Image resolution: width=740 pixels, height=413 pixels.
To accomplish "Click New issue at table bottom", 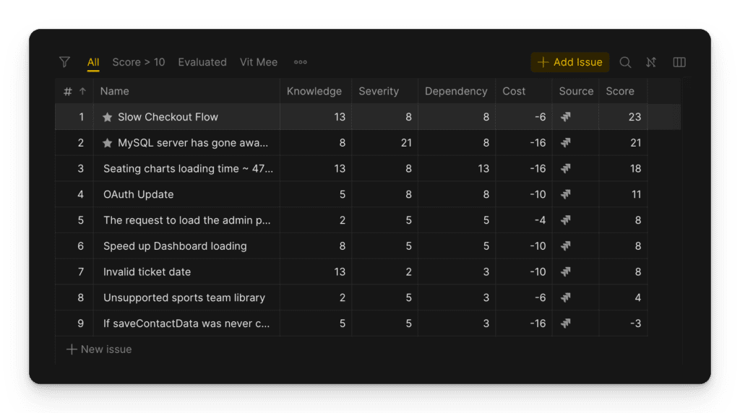I will click(99, 349).
